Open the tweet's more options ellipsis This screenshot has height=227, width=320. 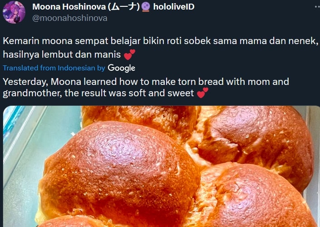(x=317, y=7)
